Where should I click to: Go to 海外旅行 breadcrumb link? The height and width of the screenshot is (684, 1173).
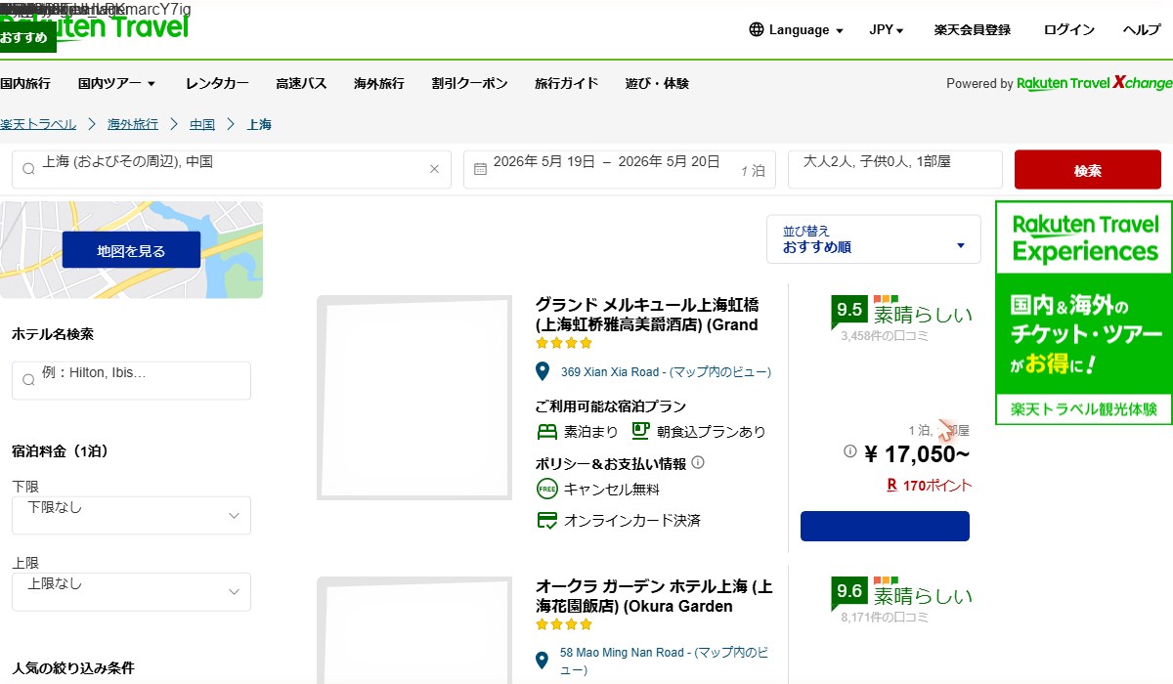pyautogui.click(x=133, y=124)
